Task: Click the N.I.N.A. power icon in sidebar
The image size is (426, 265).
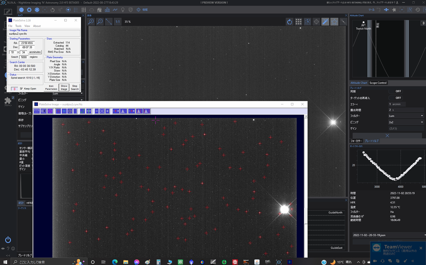Action: click(8, 240)
